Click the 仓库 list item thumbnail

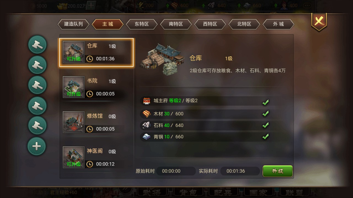click(74, 52)
